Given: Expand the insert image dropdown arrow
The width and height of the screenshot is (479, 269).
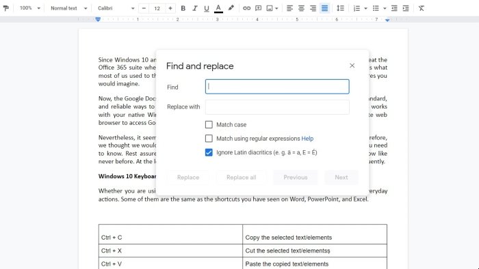Looking at the screenshot, I should (276, 8).
